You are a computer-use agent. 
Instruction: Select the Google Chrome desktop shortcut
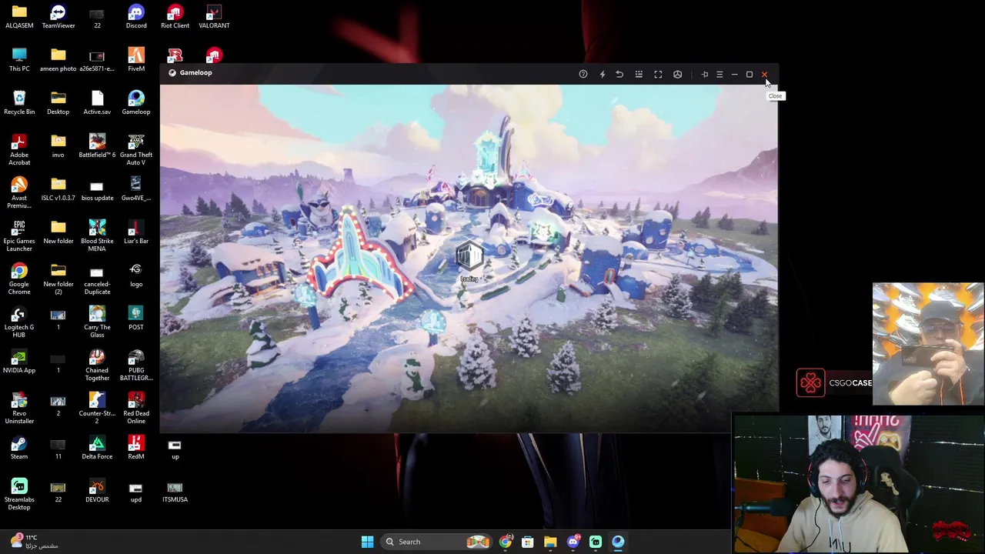(19, 279)
